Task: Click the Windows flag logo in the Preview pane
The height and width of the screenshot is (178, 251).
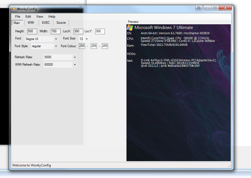Action: (x=129, y=27)
